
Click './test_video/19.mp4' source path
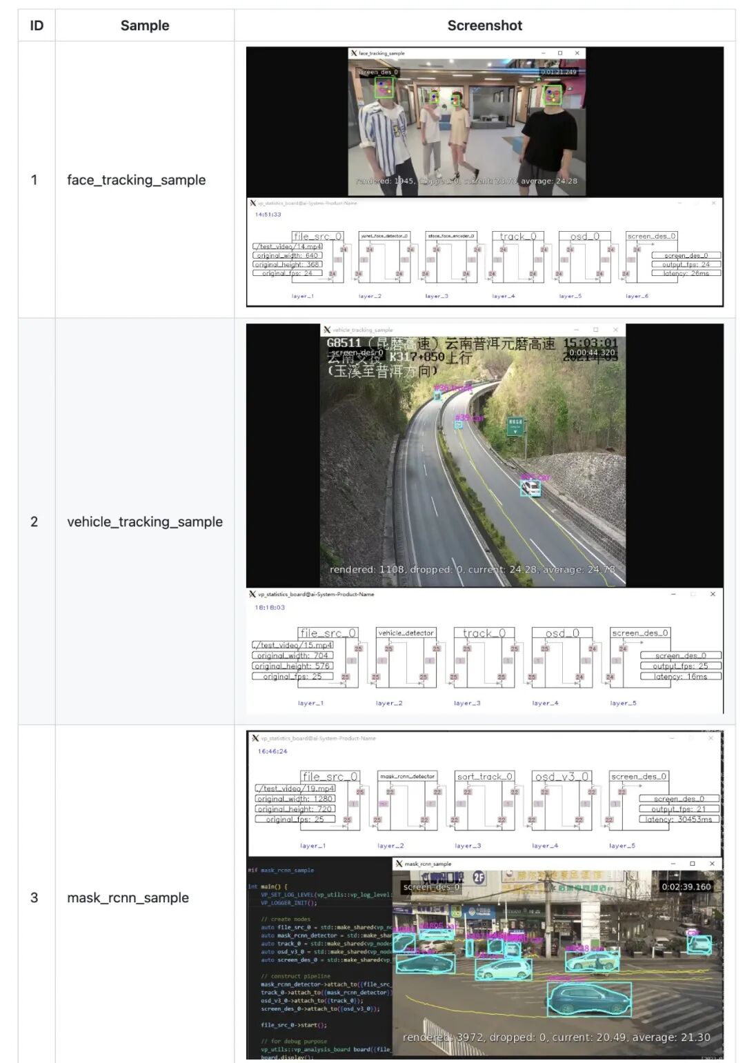(295, 788)
